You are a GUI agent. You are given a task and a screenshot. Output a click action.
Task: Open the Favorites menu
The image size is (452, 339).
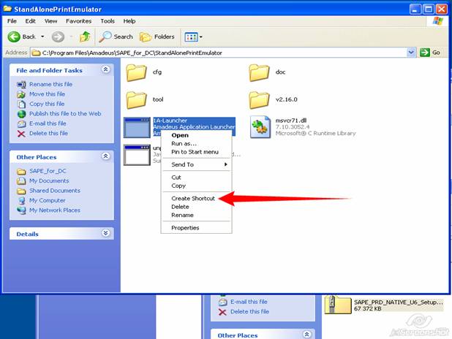click(78, 21)
